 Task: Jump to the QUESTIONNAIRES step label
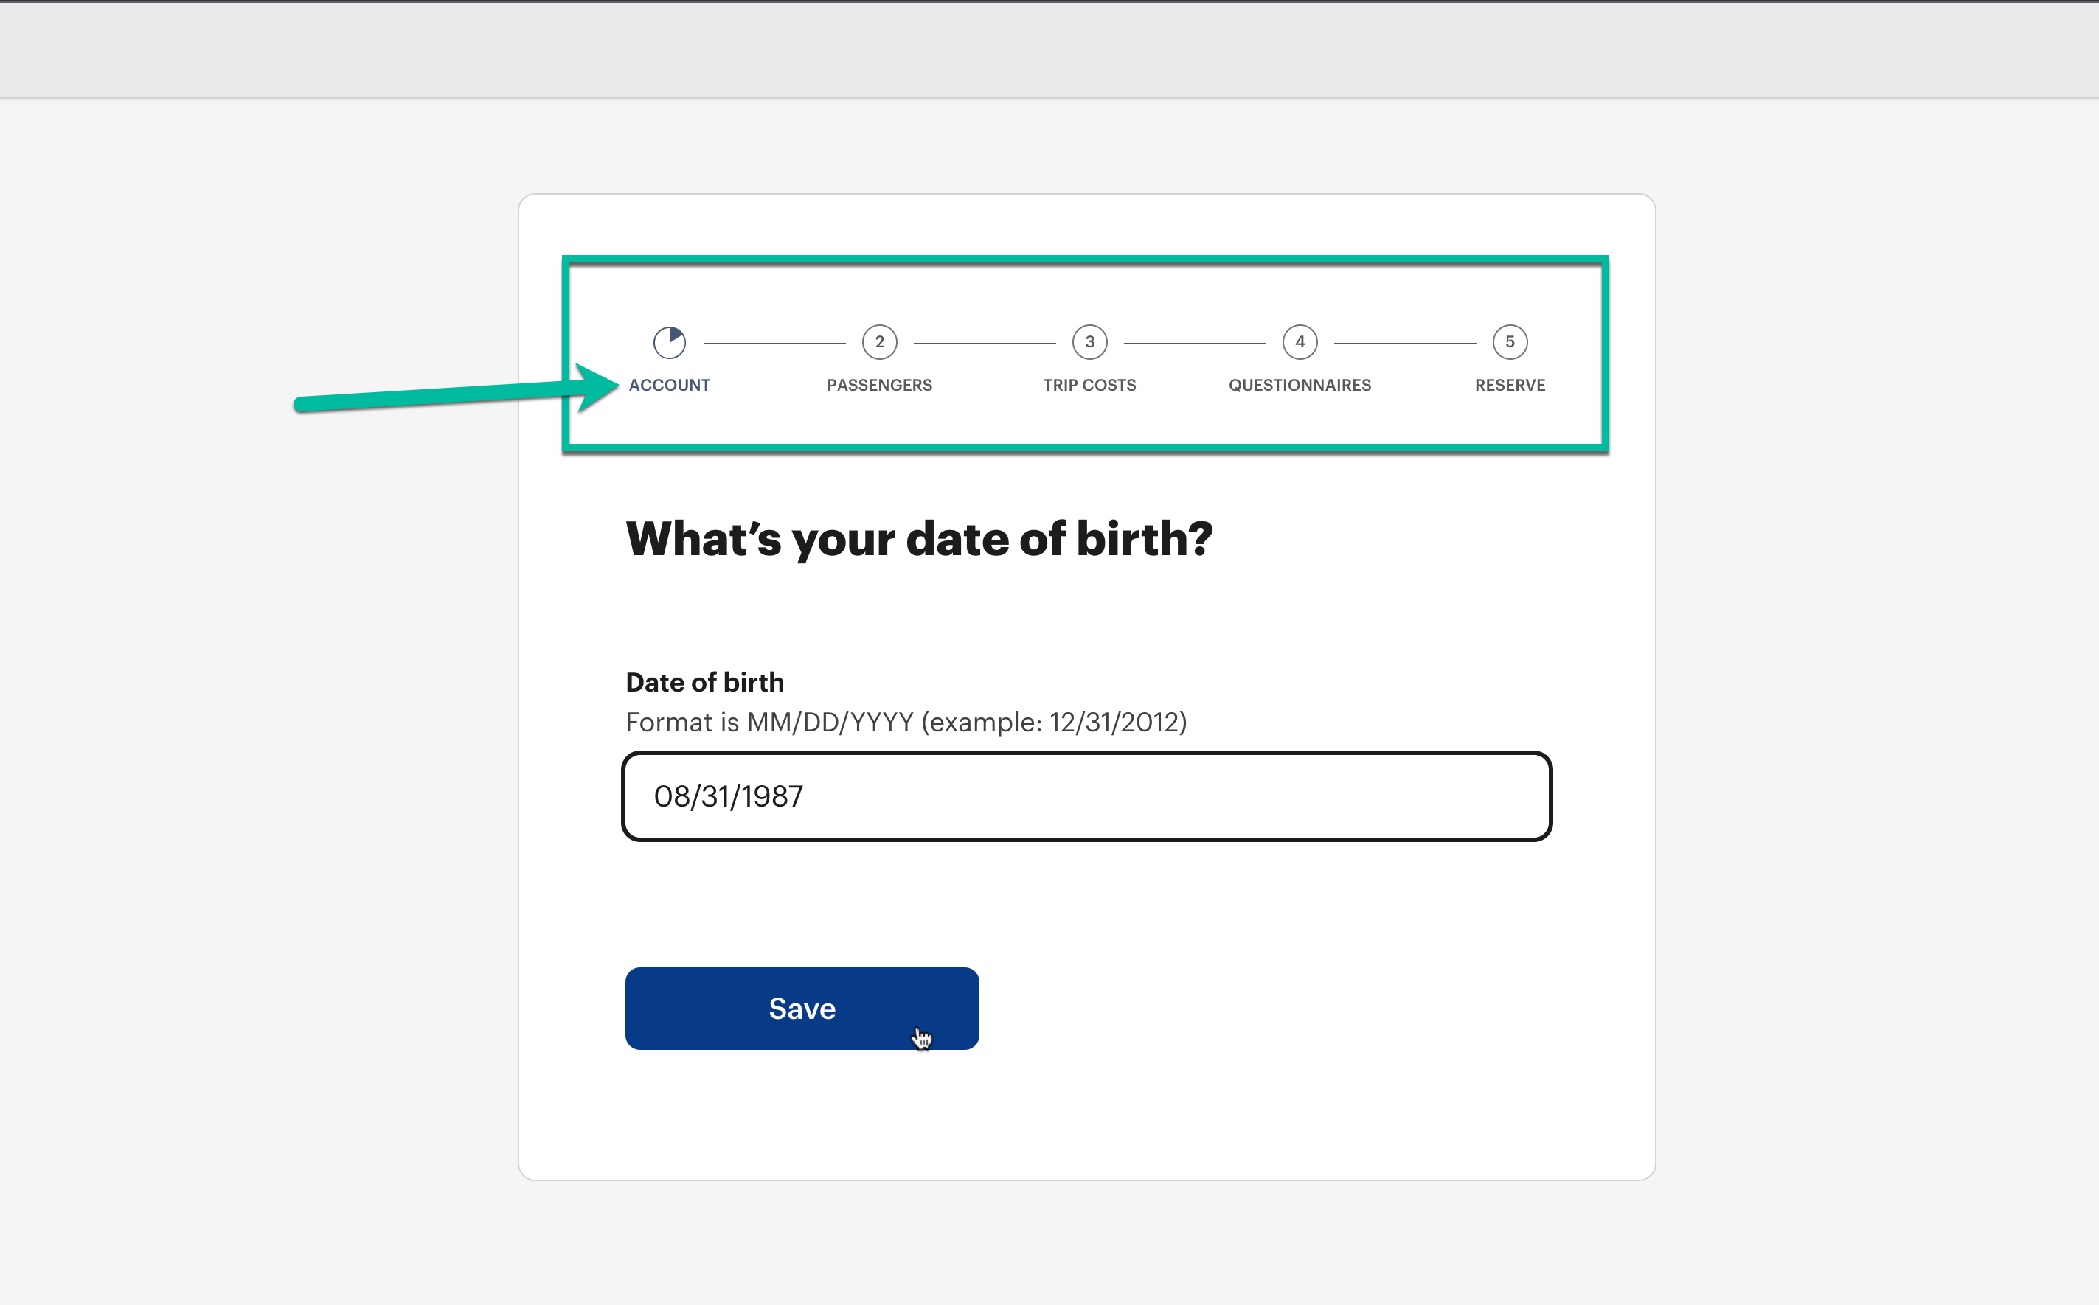pos(1300,385)
